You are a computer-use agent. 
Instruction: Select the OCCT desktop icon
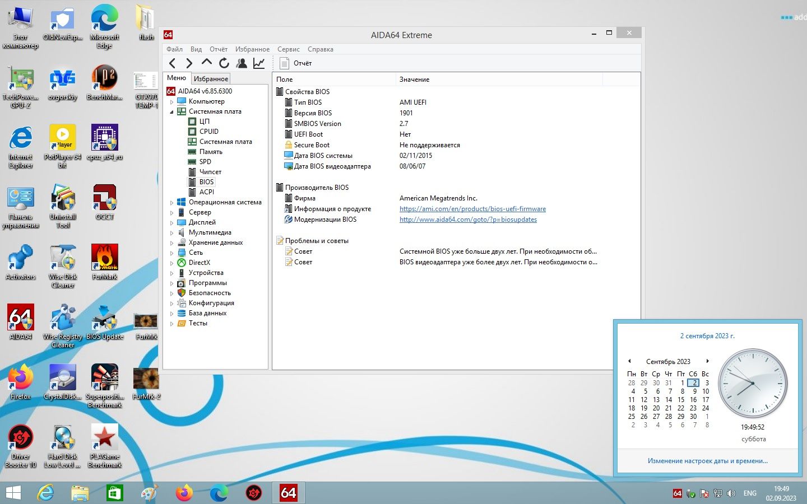tap(105, 203)
